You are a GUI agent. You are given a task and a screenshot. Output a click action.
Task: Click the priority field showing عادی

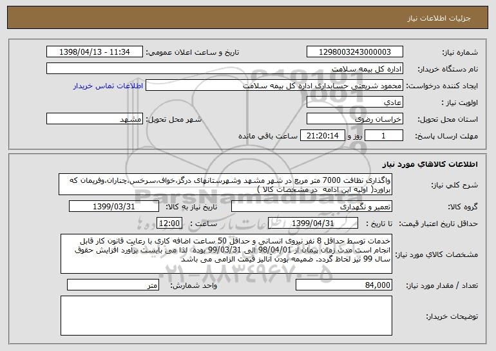pos(354,102)
